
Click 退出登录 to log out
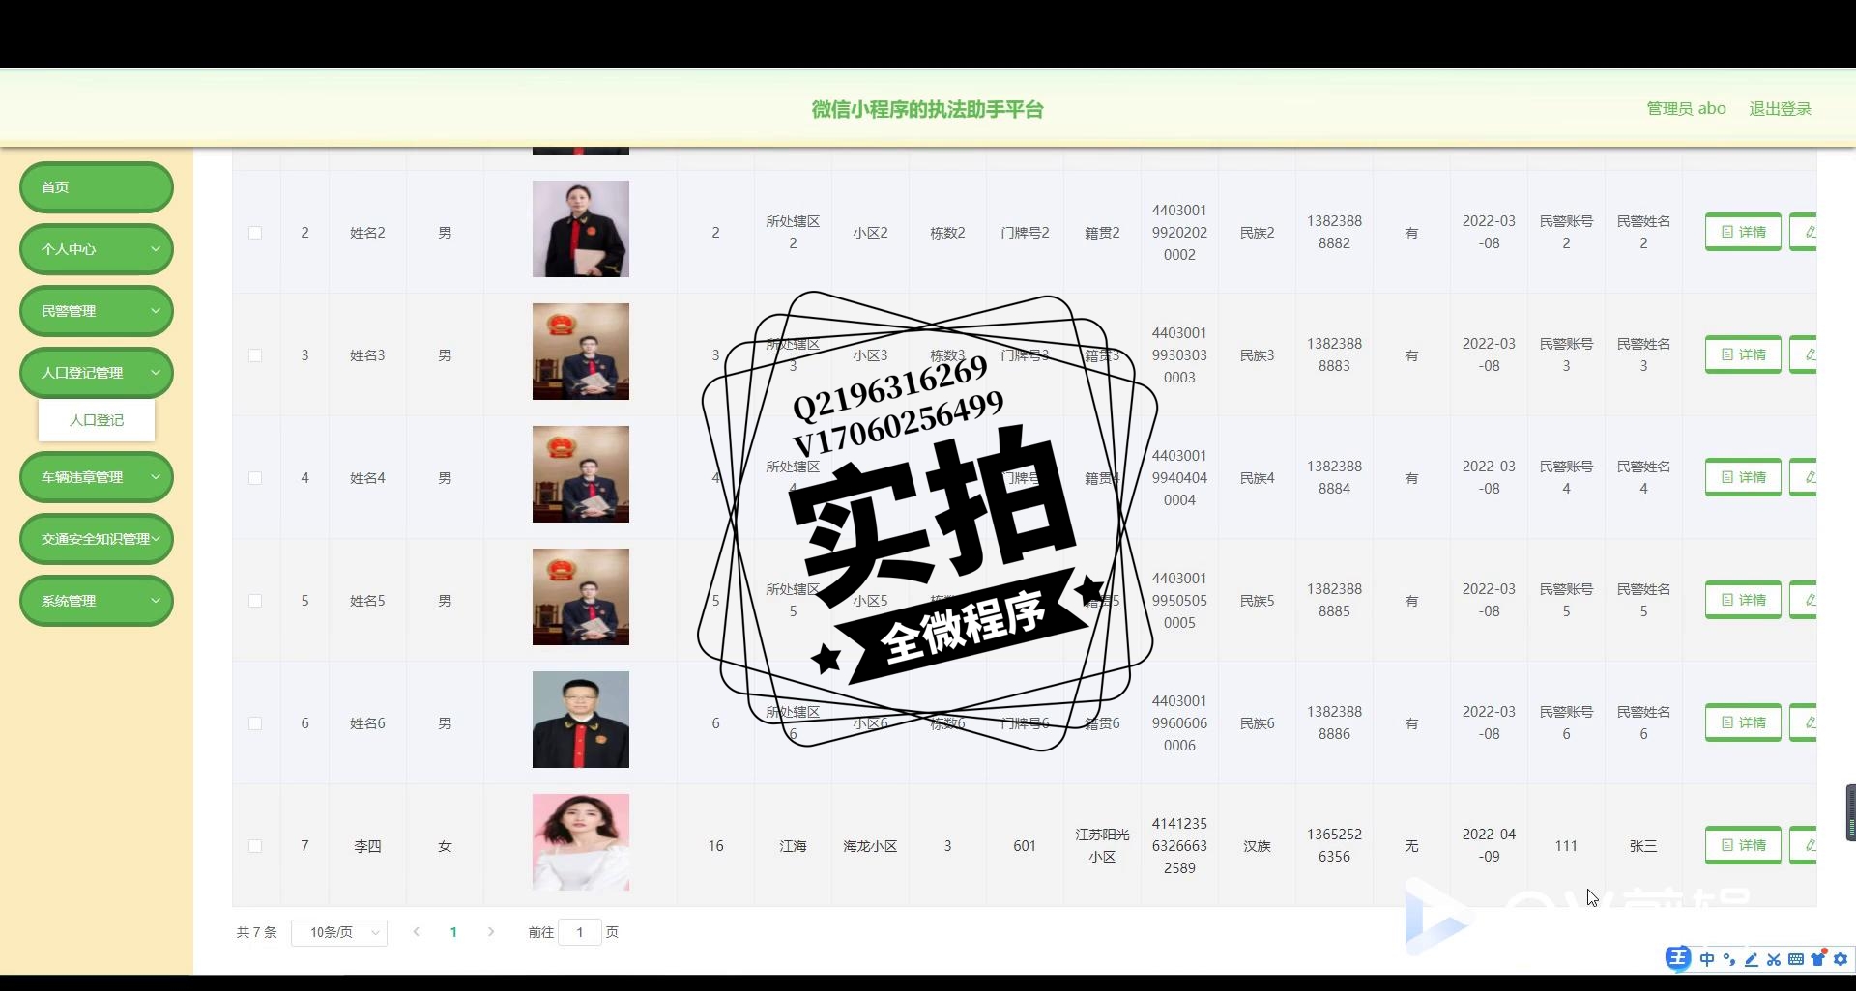click(x=1780, y=109)
